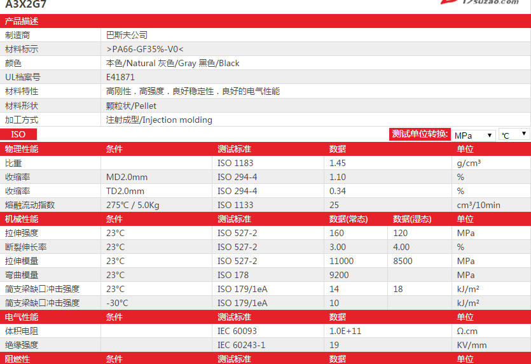Click the ISO 178 standard cell
The width and height of the screenshot is (531, 364).
(233, 275)
